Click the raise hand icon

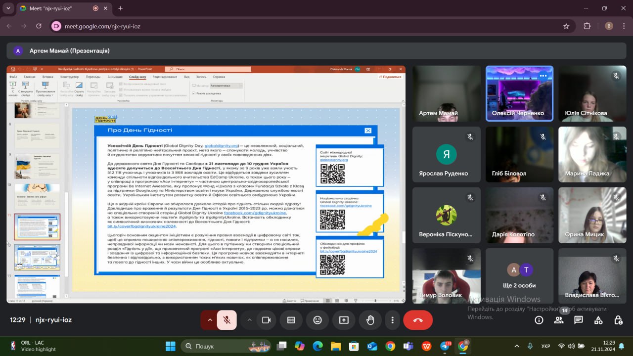click(370, 320)
